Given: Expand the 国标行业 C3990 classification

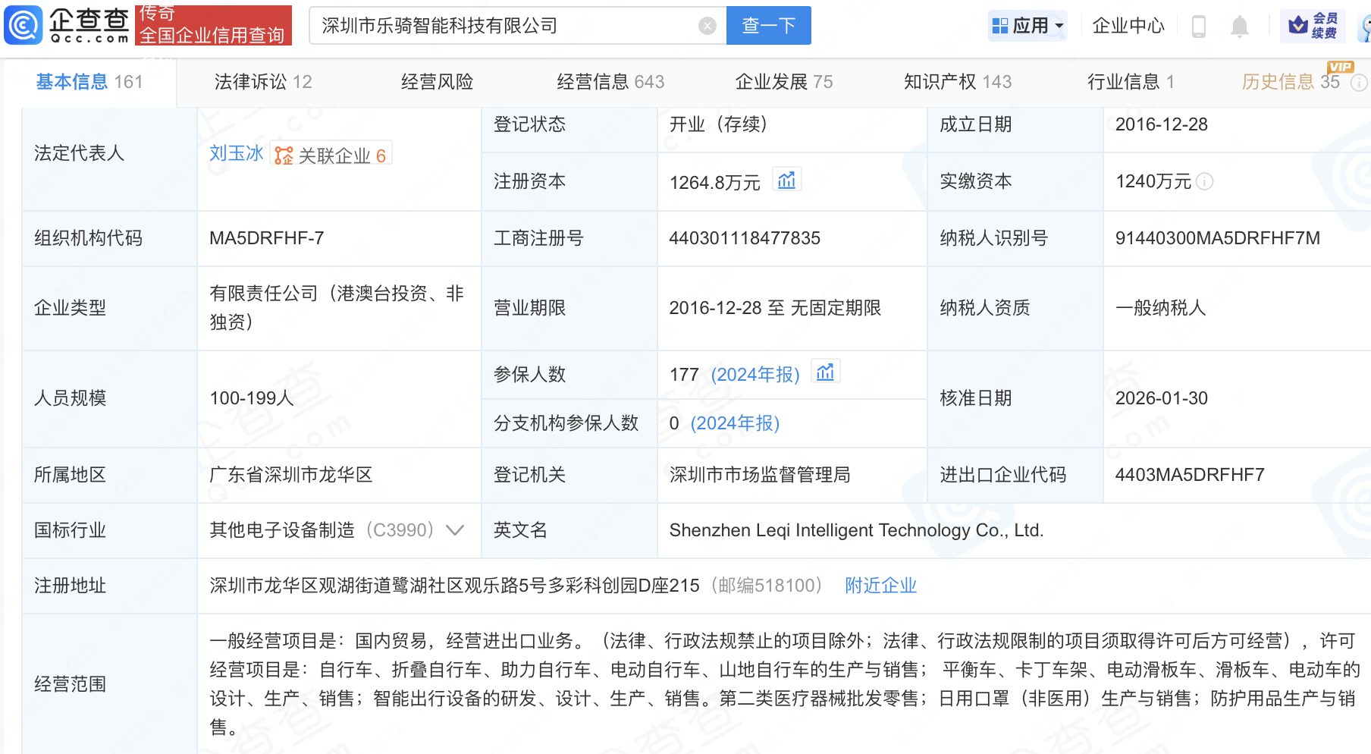Looking at the screenshot, I should (x=455, y=530).
